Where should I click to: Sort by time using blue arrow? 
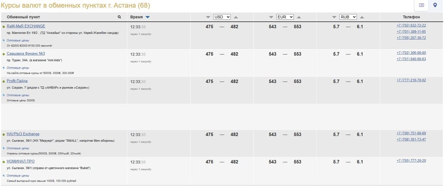(x=148, y=17)
